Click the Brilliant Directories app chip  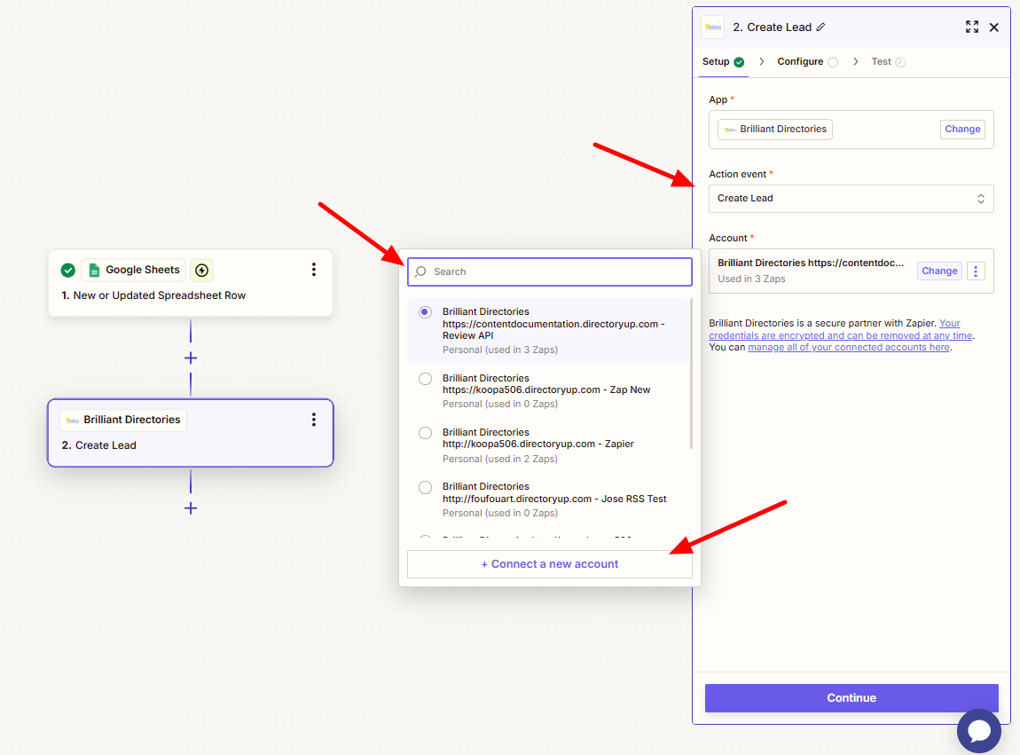tap(775, 130)
